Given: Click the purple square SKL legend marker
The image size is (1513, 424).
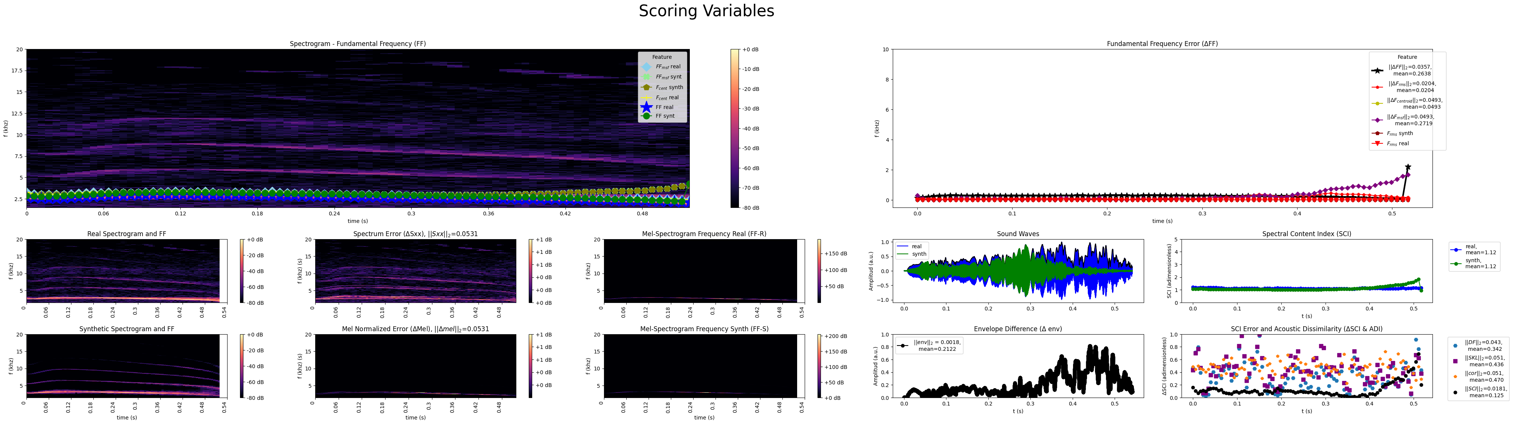Looking at the screenshot, I should point(1455,361).
